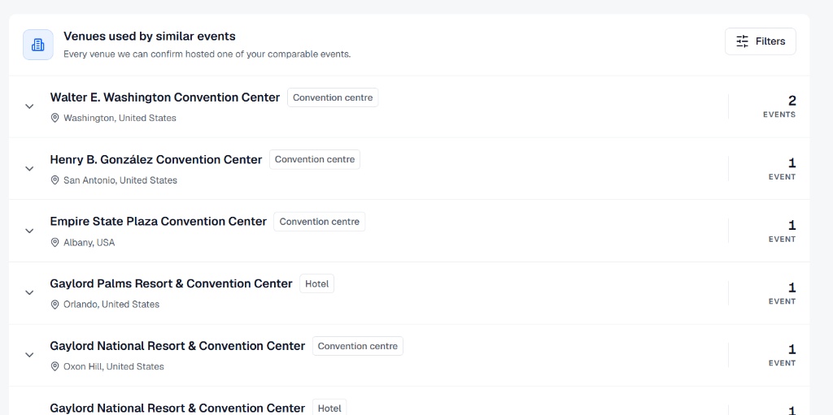833x415 pixels.
Task: Click the 1 Event count for Henry B. González
Action: [782, 168]
